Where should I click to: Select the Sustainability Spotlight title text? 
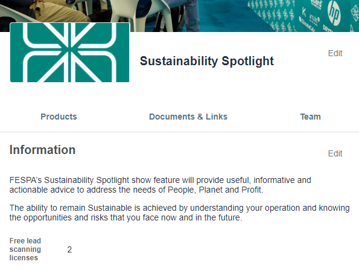[x=207, y=61]
